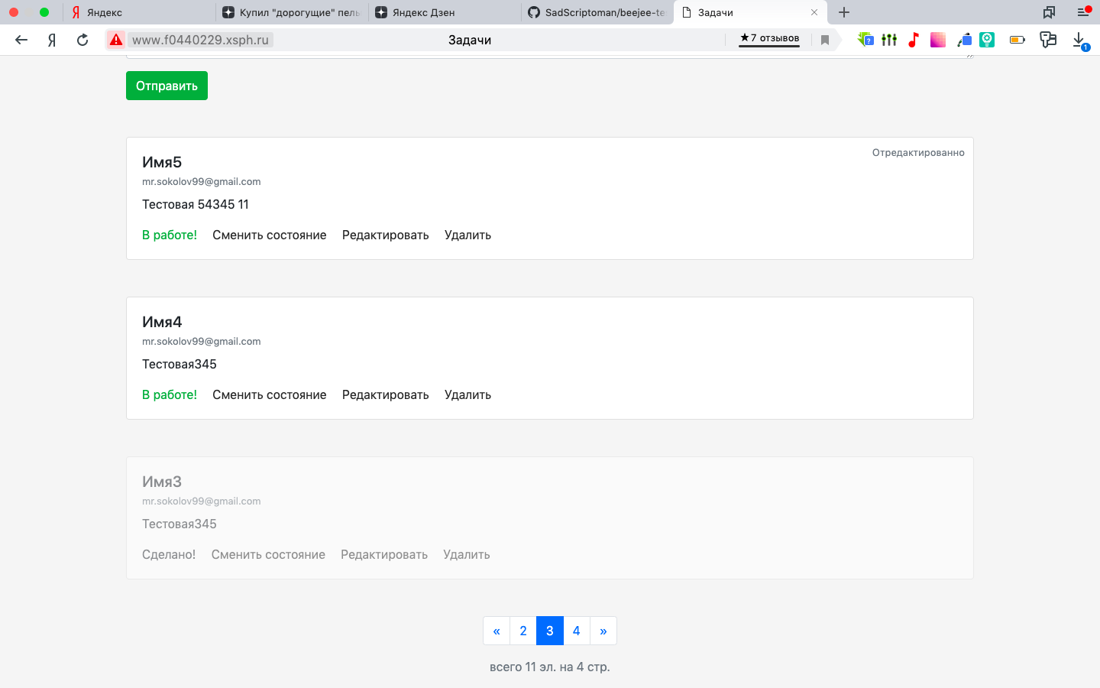
Task: Open the browser main menu
Action: tap(1083, 12)
